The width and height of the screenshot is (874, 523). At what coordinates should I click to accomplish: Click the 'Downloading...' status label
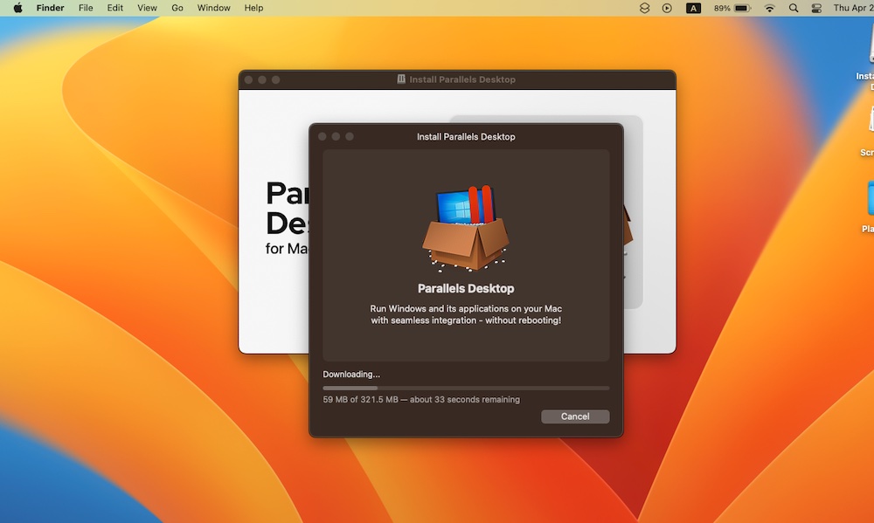point(351,375)
